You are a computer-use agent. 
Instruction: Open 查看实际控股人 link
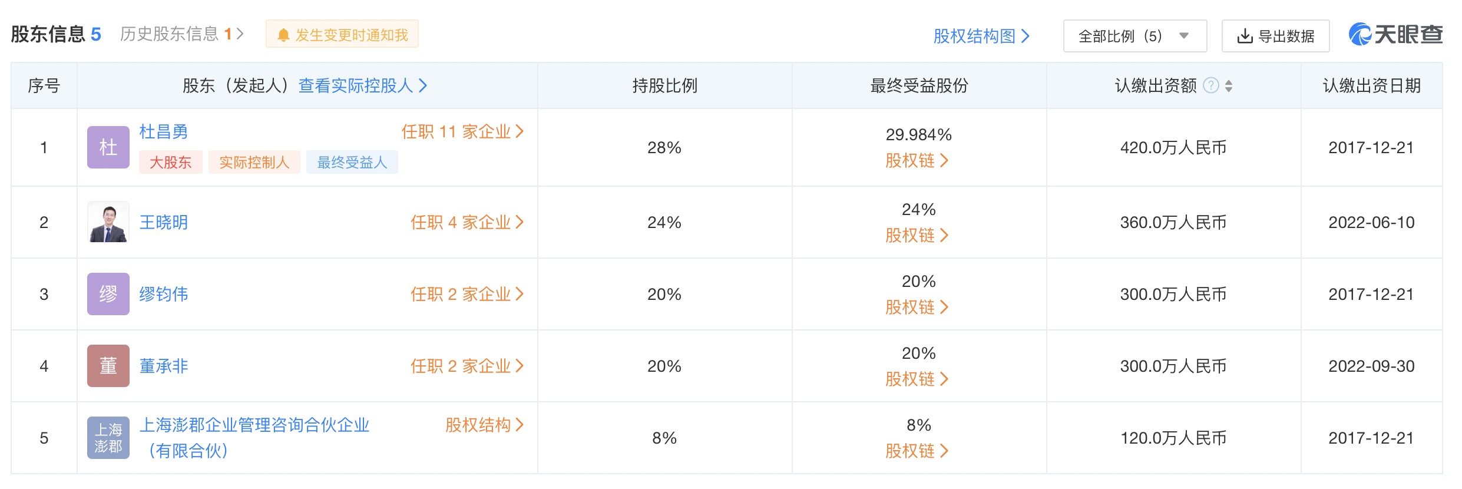363,86
